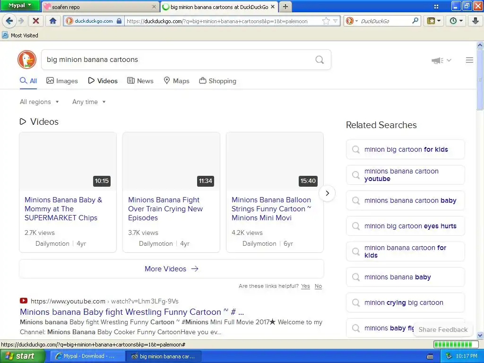
Task: Click the magnifier in the browser search box
Action: tap(415, 21)
